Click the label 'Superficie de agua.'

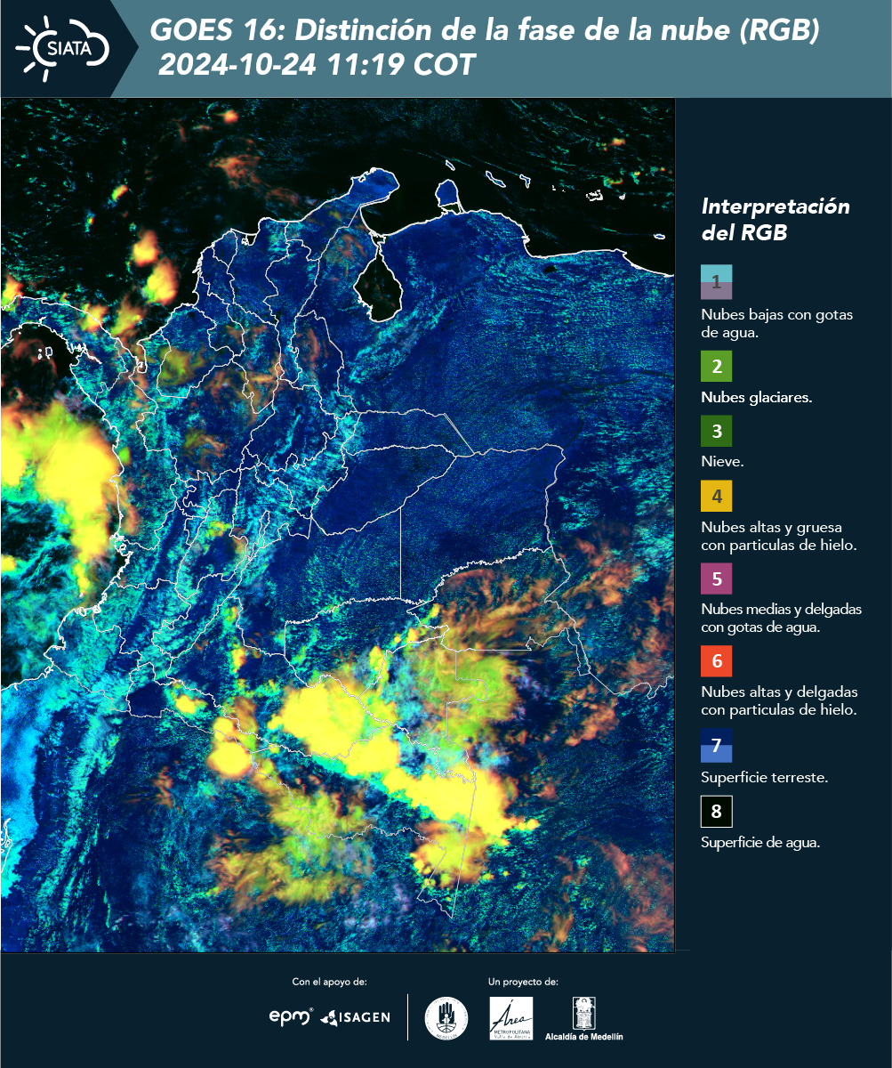[760, 843]
